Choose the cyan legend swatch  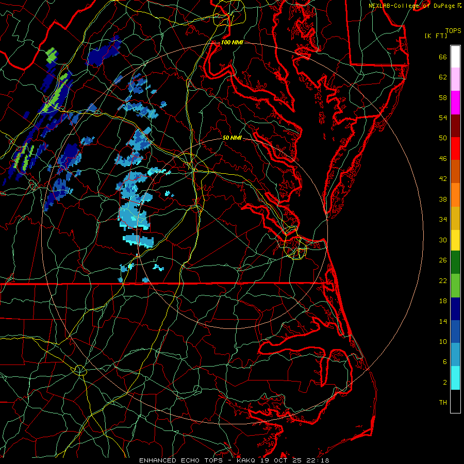[455, 378]
